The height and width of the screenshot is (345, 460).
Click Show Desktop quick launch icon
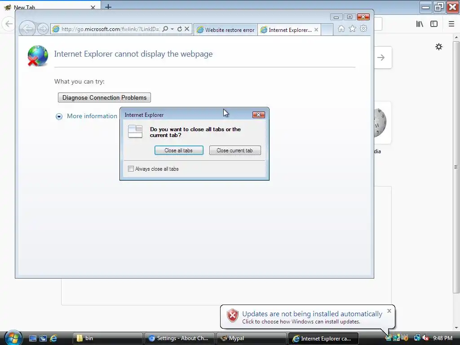point(33,338)
